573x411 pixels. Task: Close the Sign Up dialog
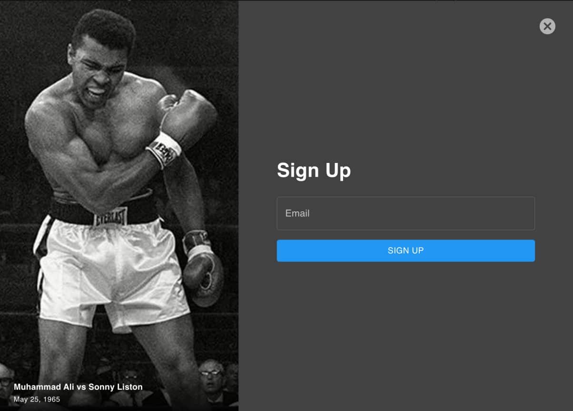[x=547, y=26]
